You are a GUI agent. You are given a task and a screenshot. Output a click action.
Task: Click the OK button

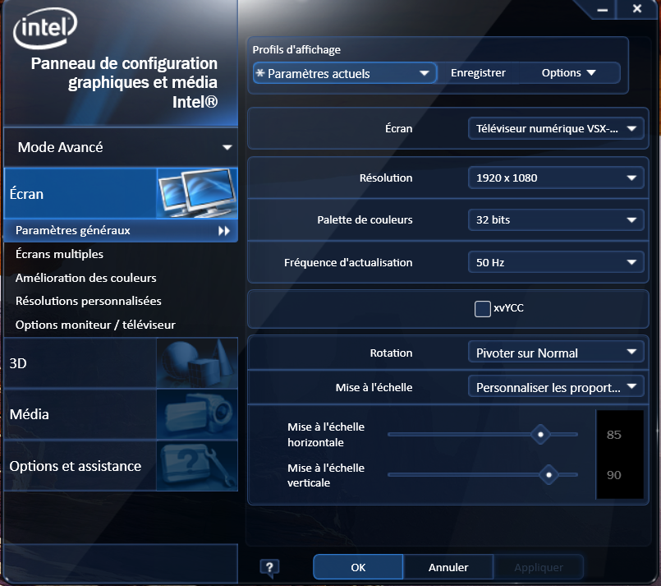tap(358, 567)
